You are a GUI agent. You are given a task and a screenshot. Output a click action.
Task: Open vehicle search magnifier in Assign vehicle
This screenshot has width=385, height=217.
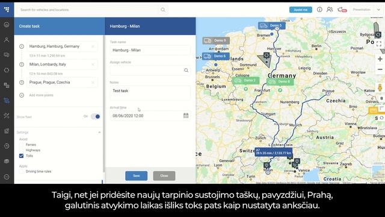[186, 71]
